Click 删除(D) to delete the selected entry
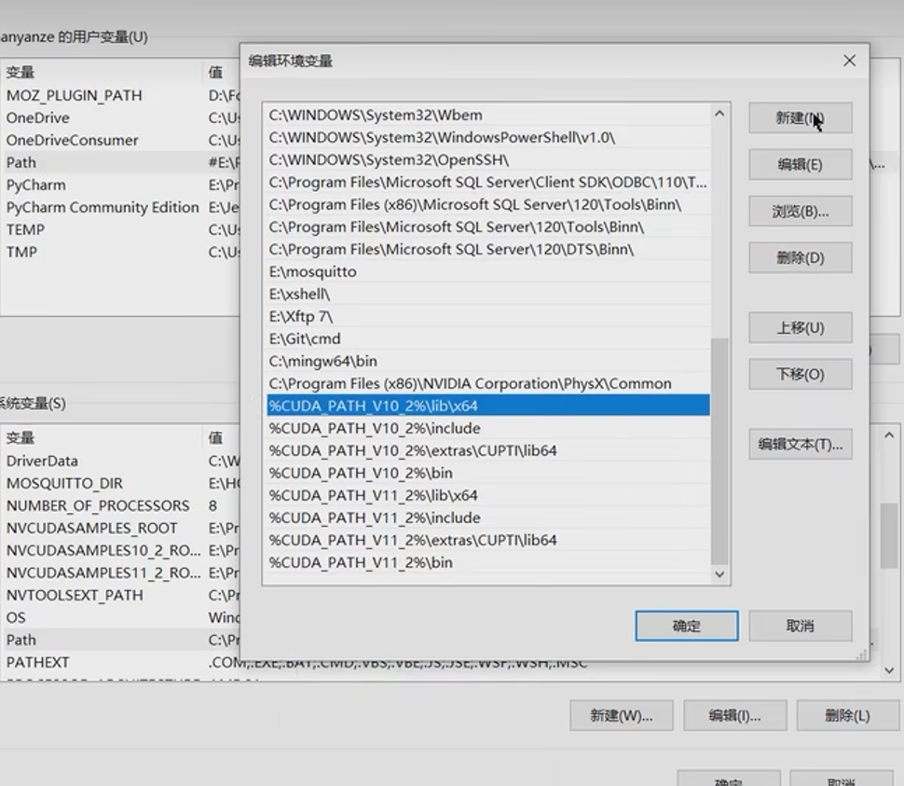The height and width of the screenshot is (786, 904). point(799,257)
